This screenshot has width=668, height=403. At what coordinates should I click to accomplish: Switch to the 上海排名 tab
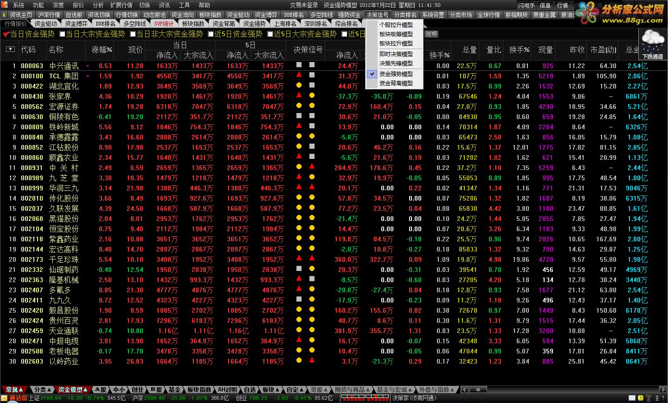pos(285,24)
